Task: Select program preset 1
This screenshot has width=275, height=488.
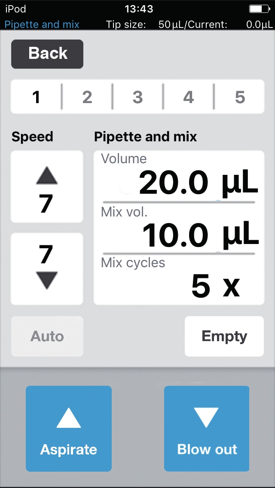Action: click(36, 97)
